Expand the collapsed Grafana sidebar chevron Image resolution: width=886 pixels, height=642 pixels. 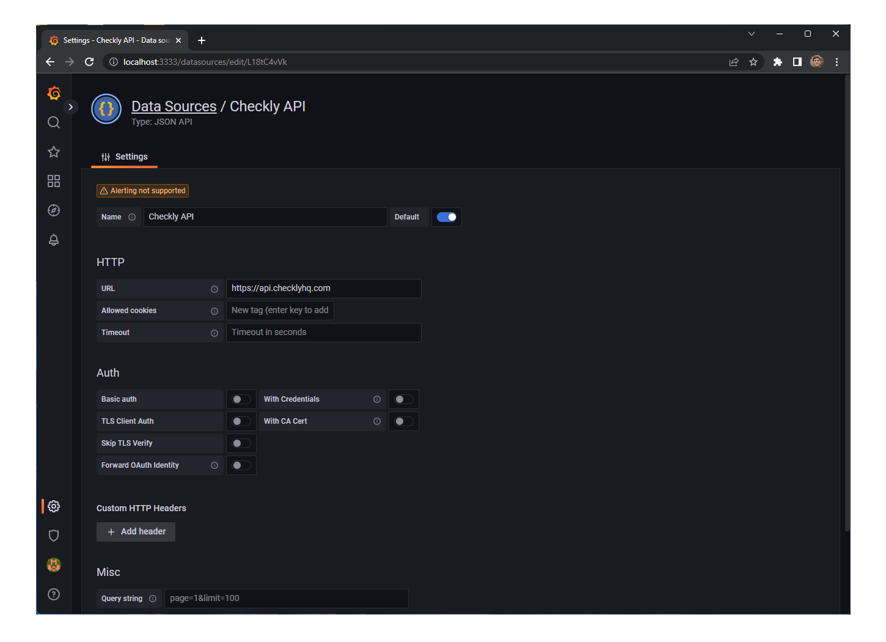(71, 106)
